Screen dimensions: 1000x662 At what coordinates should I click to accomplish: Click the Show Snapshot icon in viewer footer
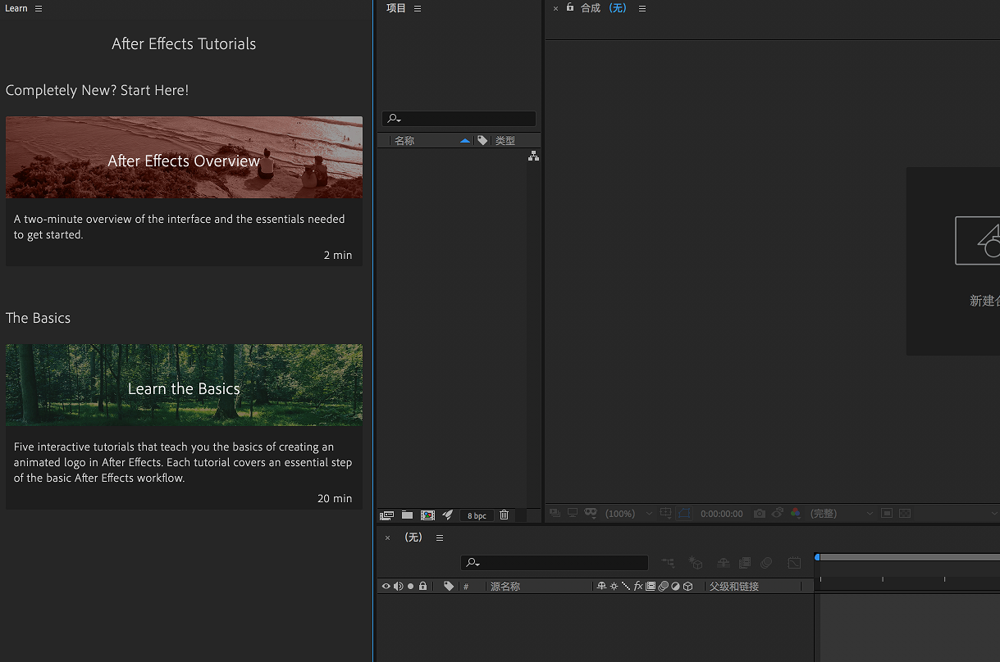tap(777, 513)
